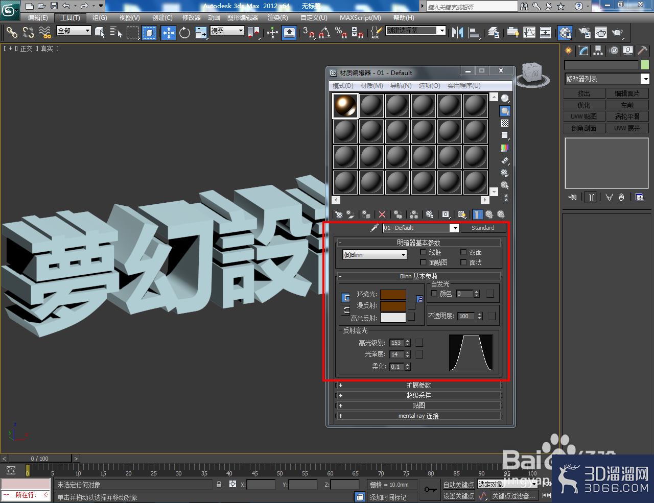Open Select by Name list tool
Screen dimensions: 654x503
coord(116,33)
